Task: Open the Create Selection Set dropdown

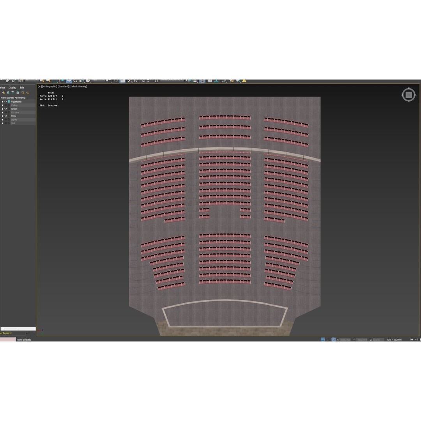Action: pos(172,80)
